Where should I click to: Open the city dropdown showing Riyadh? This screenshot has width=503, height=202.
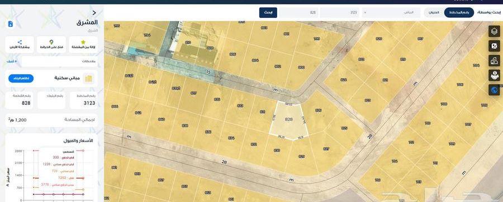(391, 13)
